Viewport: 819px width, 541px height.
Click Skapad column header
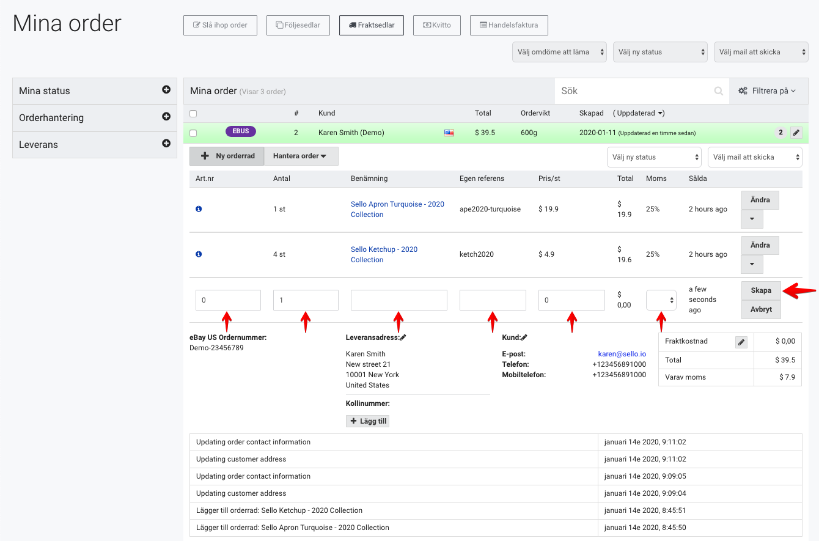(x=591, y=113)
